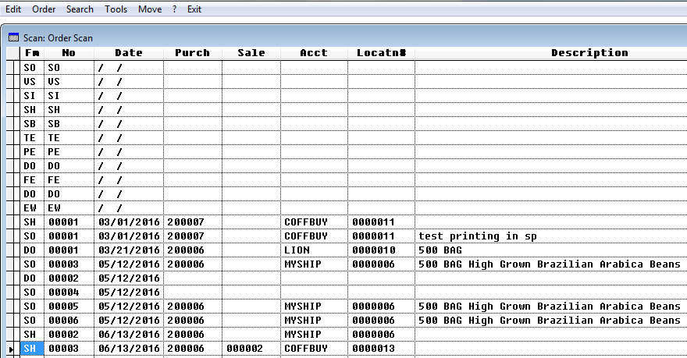The image size is (687, 358).
Task: Click date 06/13/2016 in order SH 00003 row
Action: tap(129, 349)
